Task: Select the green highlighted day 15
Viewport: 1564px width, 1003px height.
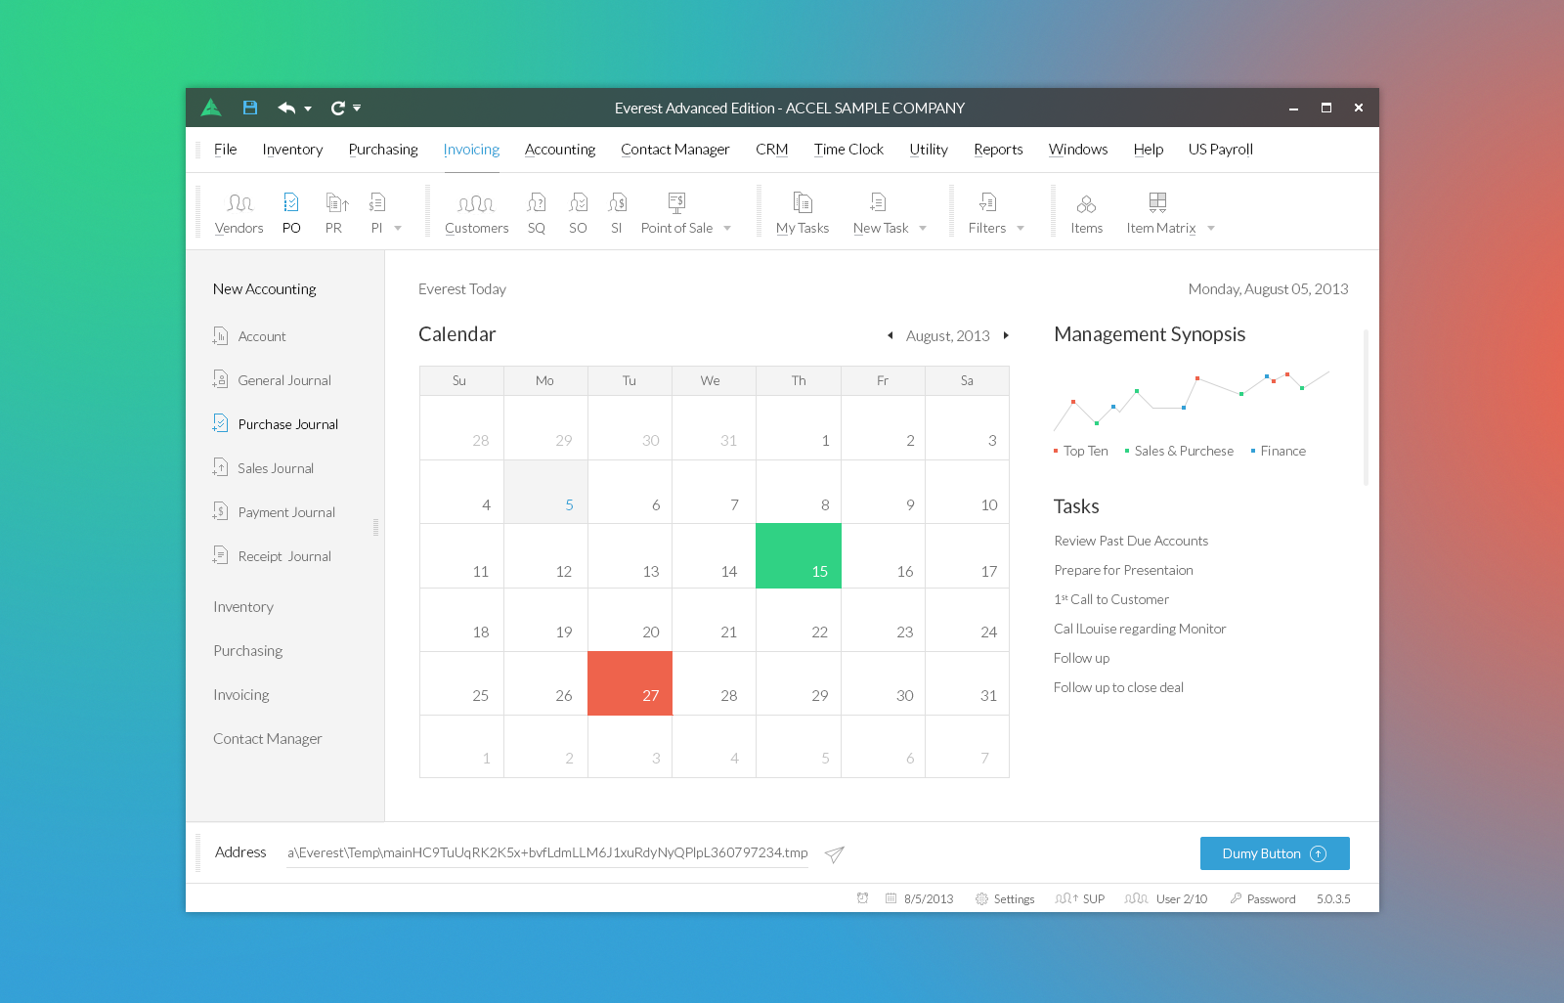Action: (799, 555)
